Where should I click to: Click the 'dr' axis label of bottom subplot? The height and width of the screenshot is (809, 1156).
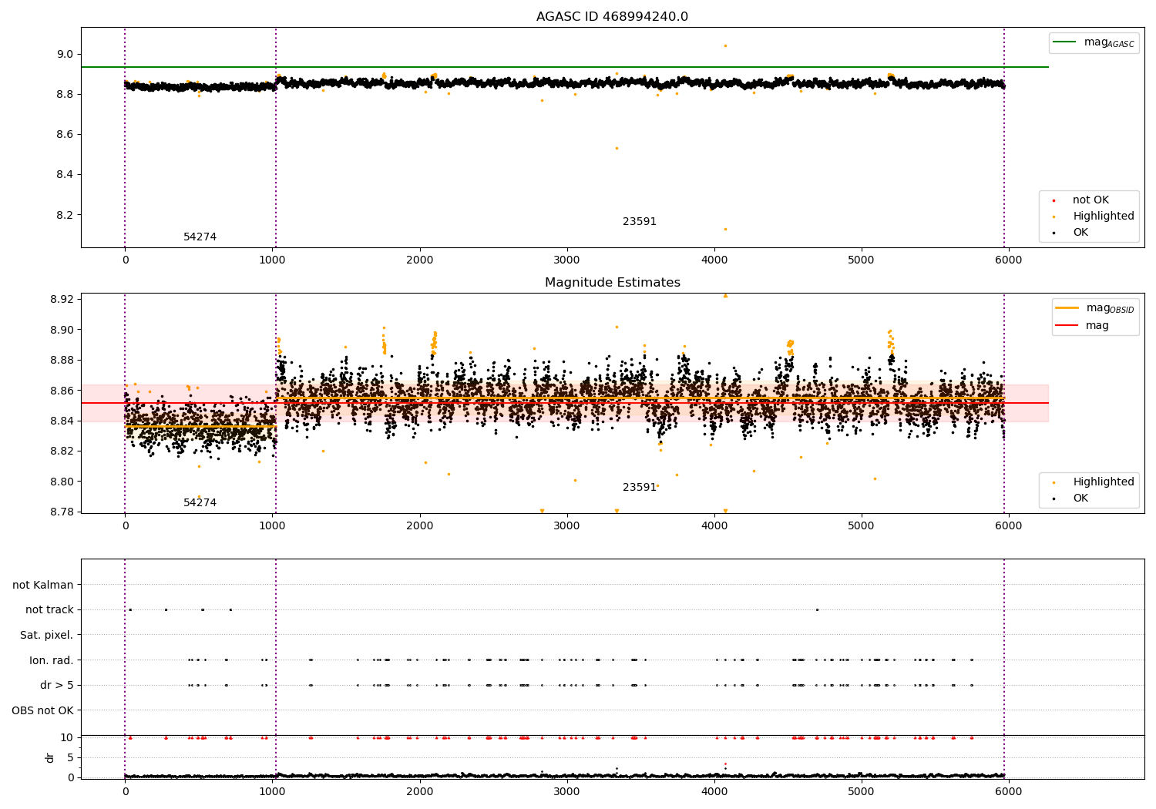point(50,757)
